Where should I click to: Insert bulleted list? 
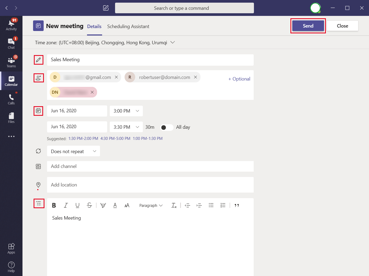[211, 205]
